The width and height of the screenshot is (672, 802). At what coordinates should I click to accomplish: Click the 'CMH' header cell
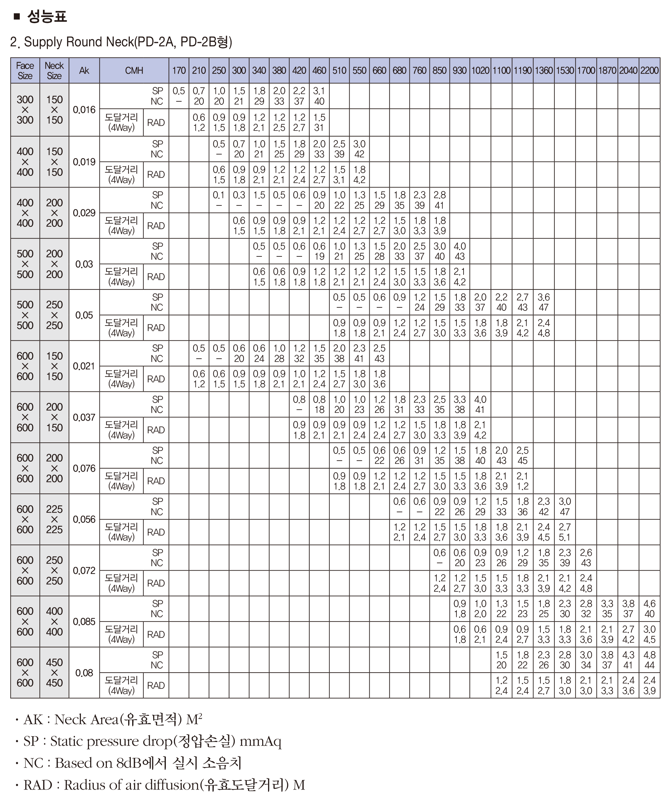pyautogui.click(x=134, y=71)
